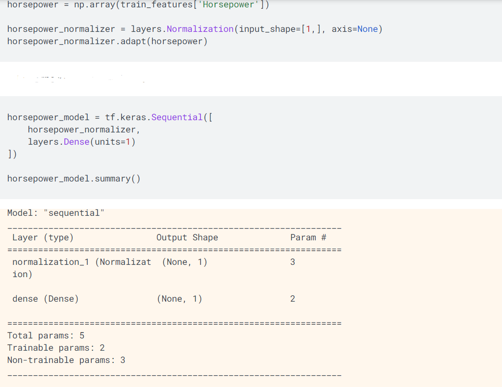Image resolution: width=502 pixels, height=387 pixels.
Task: Click the Output Shape column header
Action: tap(187, 237)
